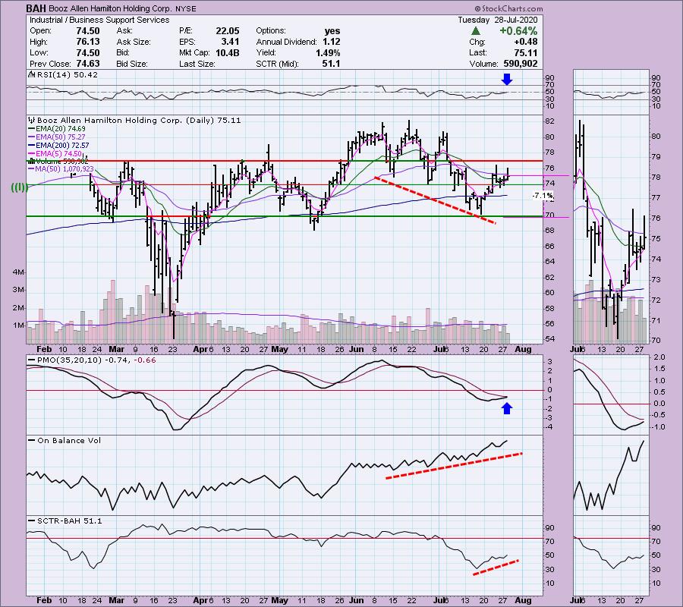Click the Chg value +0.48

click(x=526, y=42)
